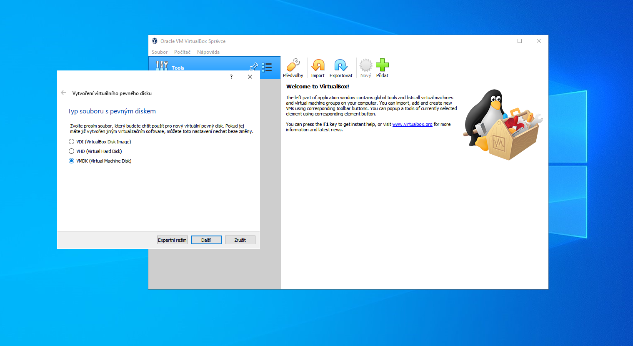Click the Přidat green plus icon
Screen dimensions: 633x346
(x=382, y=68)
